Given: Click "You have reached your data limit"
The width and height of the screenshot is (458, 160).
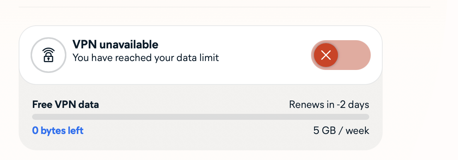Looking at the screenshot, I should point(145,58).
